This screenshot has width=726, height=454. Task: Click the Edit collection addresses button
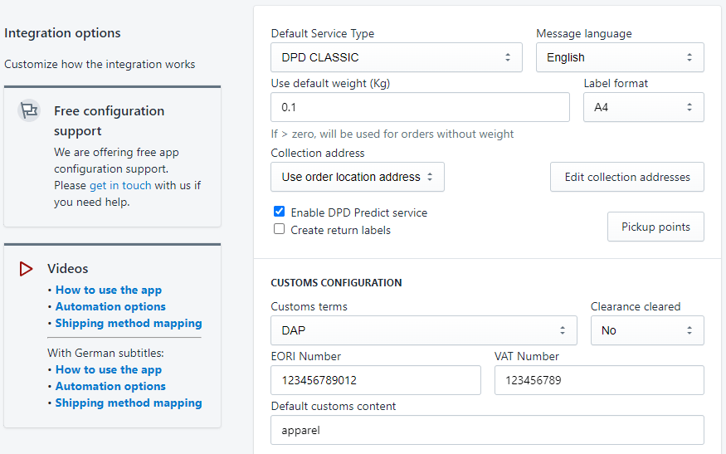(x=627, y=177)
